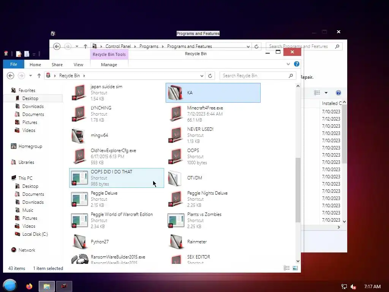Select the LYNCHING shortcut icon
Screen dimensions: 389x292
click(79, 114)
